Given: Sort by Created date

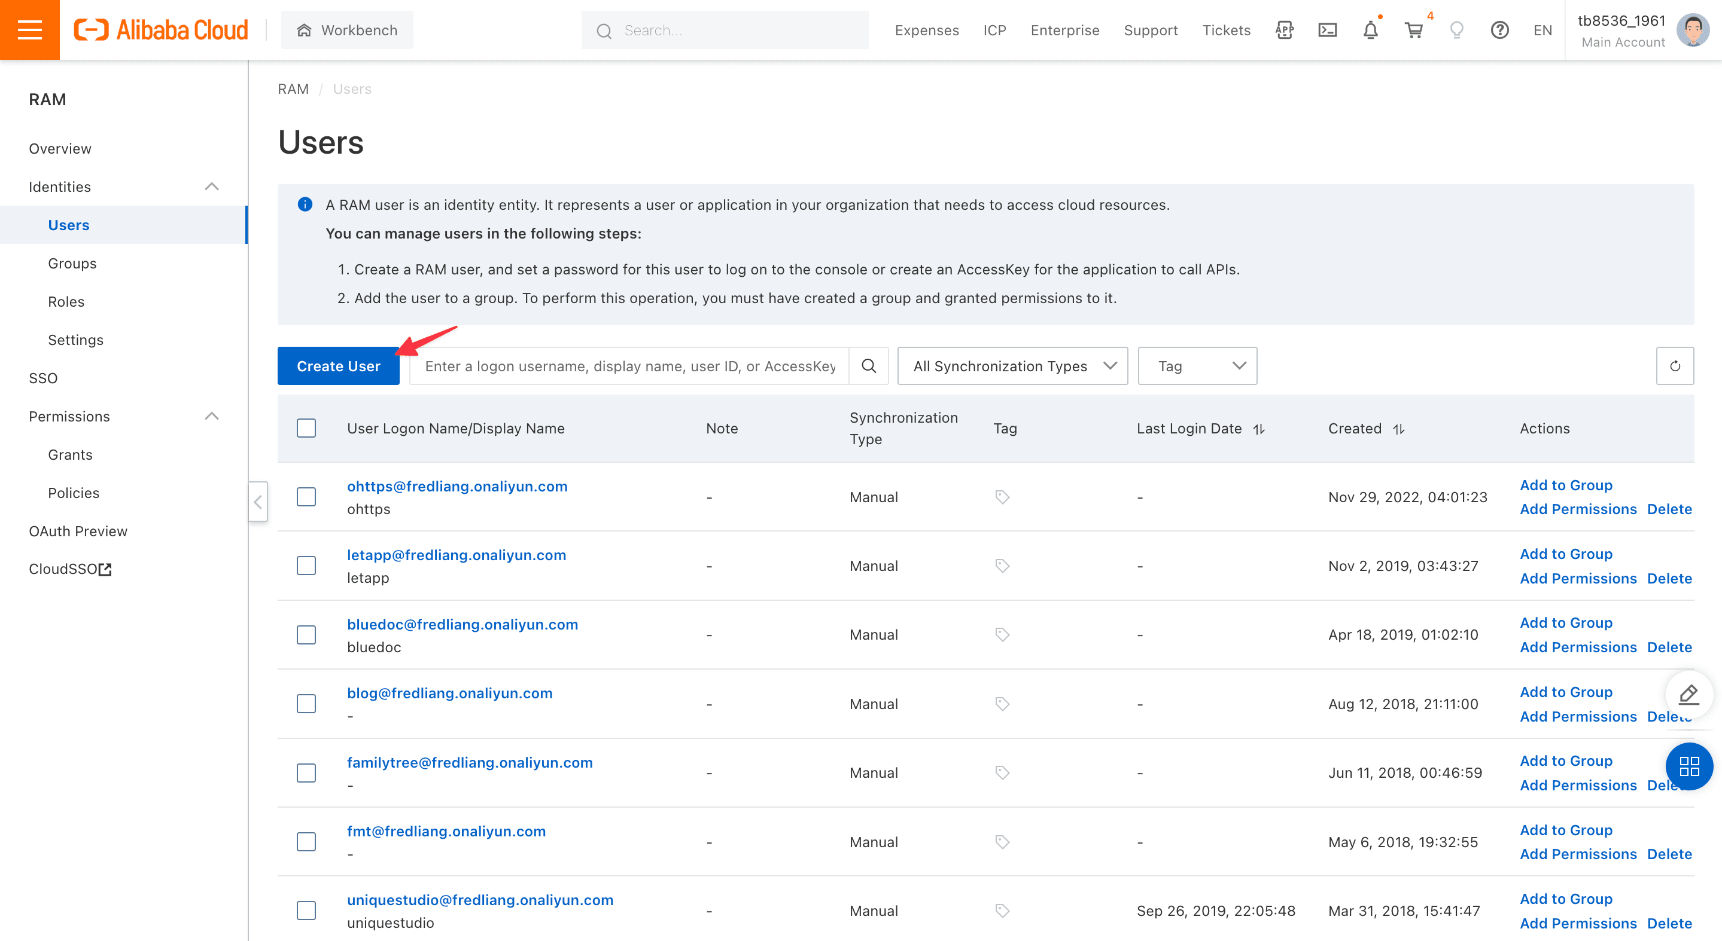Looking at the screenshot, I should (x=1398, y=429).
